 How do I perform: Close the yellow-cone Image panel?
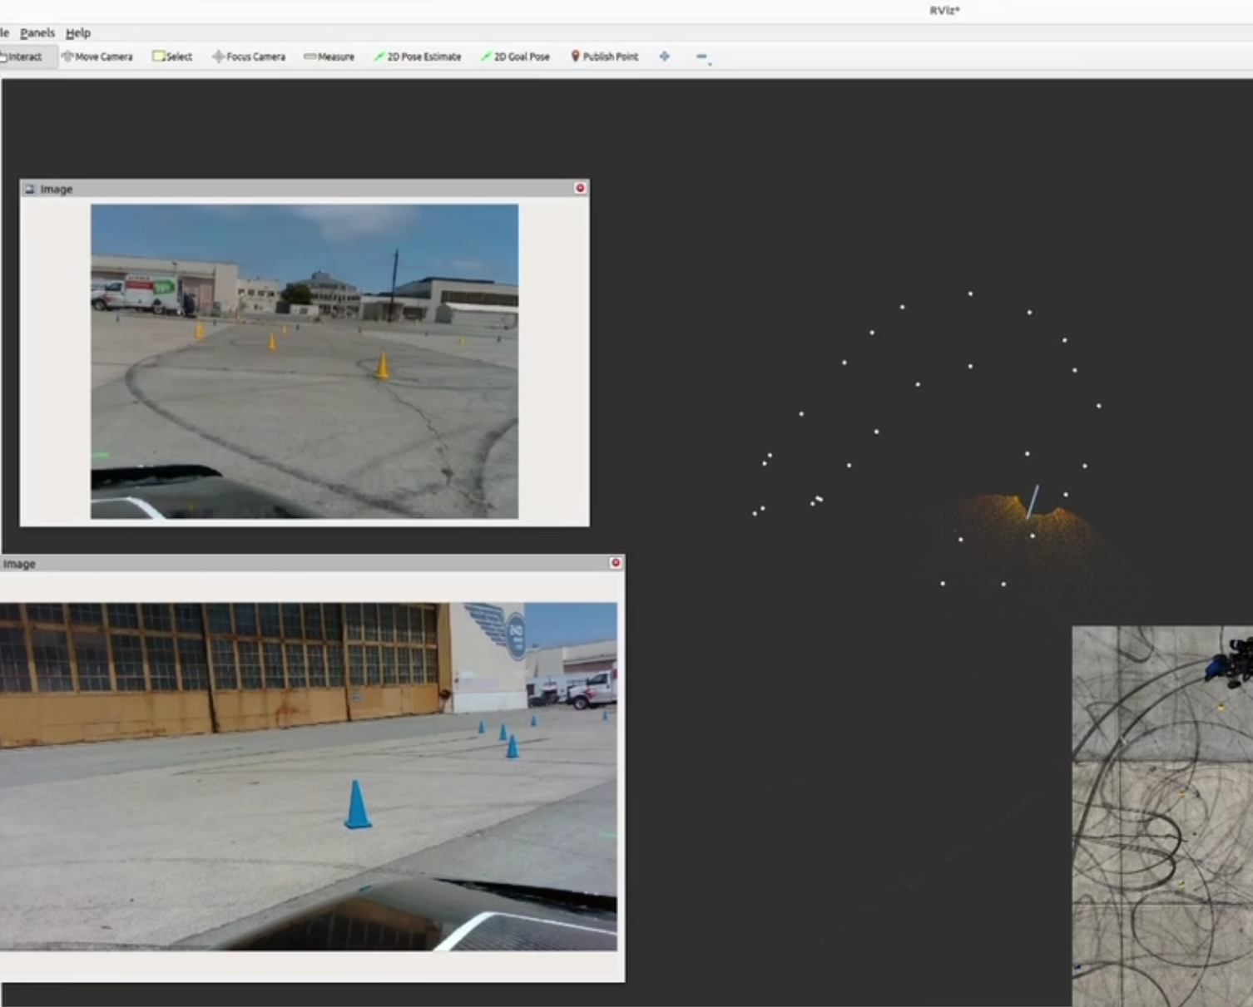580,189
